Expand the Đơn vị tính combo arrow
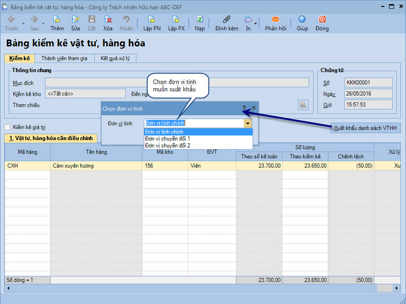Viewport: 406px width, 304px height. click(x=248, y=123)
